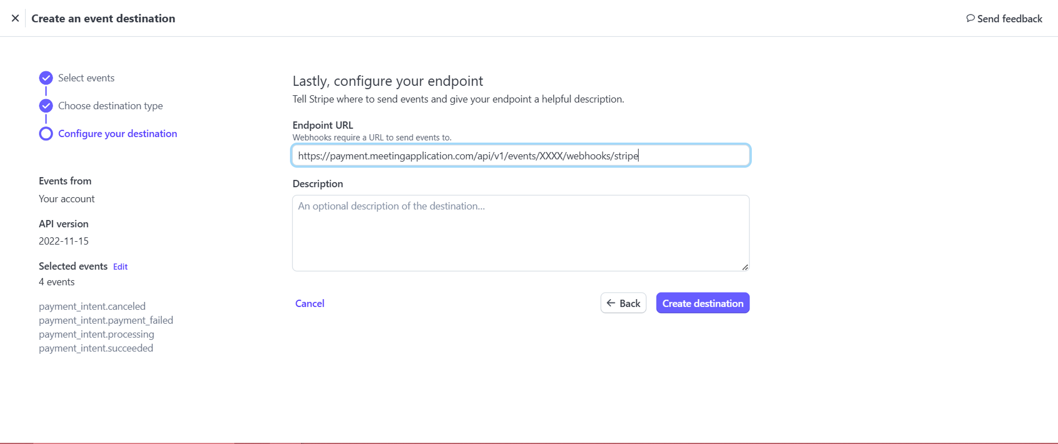Edit the selected events list
Viewport: 1058px width, 444px height.
120,267
